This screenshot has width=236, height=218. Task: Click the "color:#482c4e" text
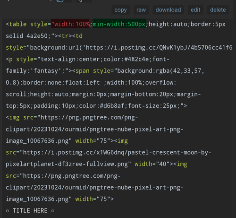[x=126, y=59]
